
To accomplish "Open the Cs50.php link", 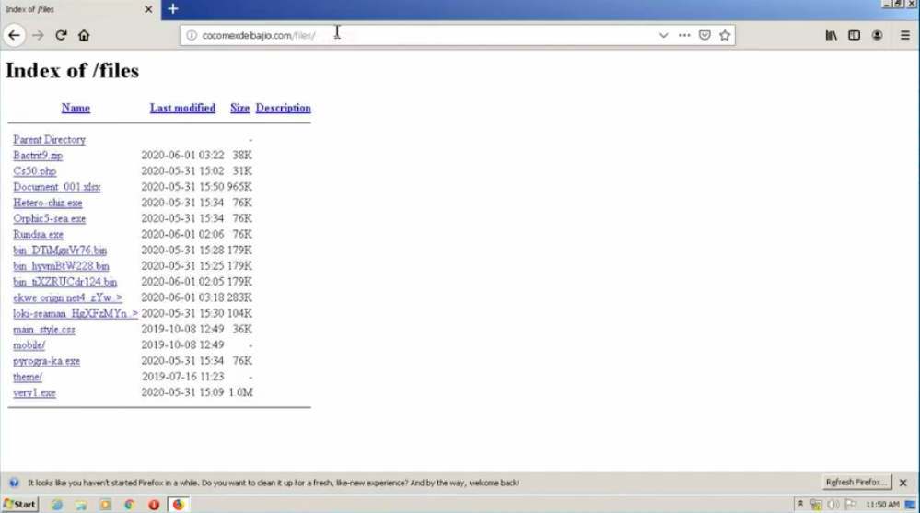I will point(35,171).
